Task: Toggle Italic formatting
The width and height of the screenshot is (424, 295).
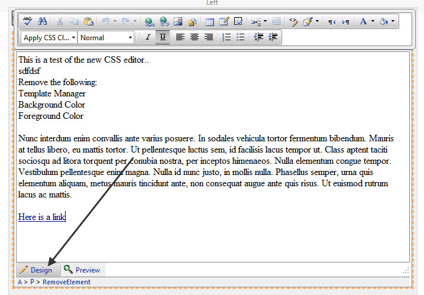Action: [148, 37]
